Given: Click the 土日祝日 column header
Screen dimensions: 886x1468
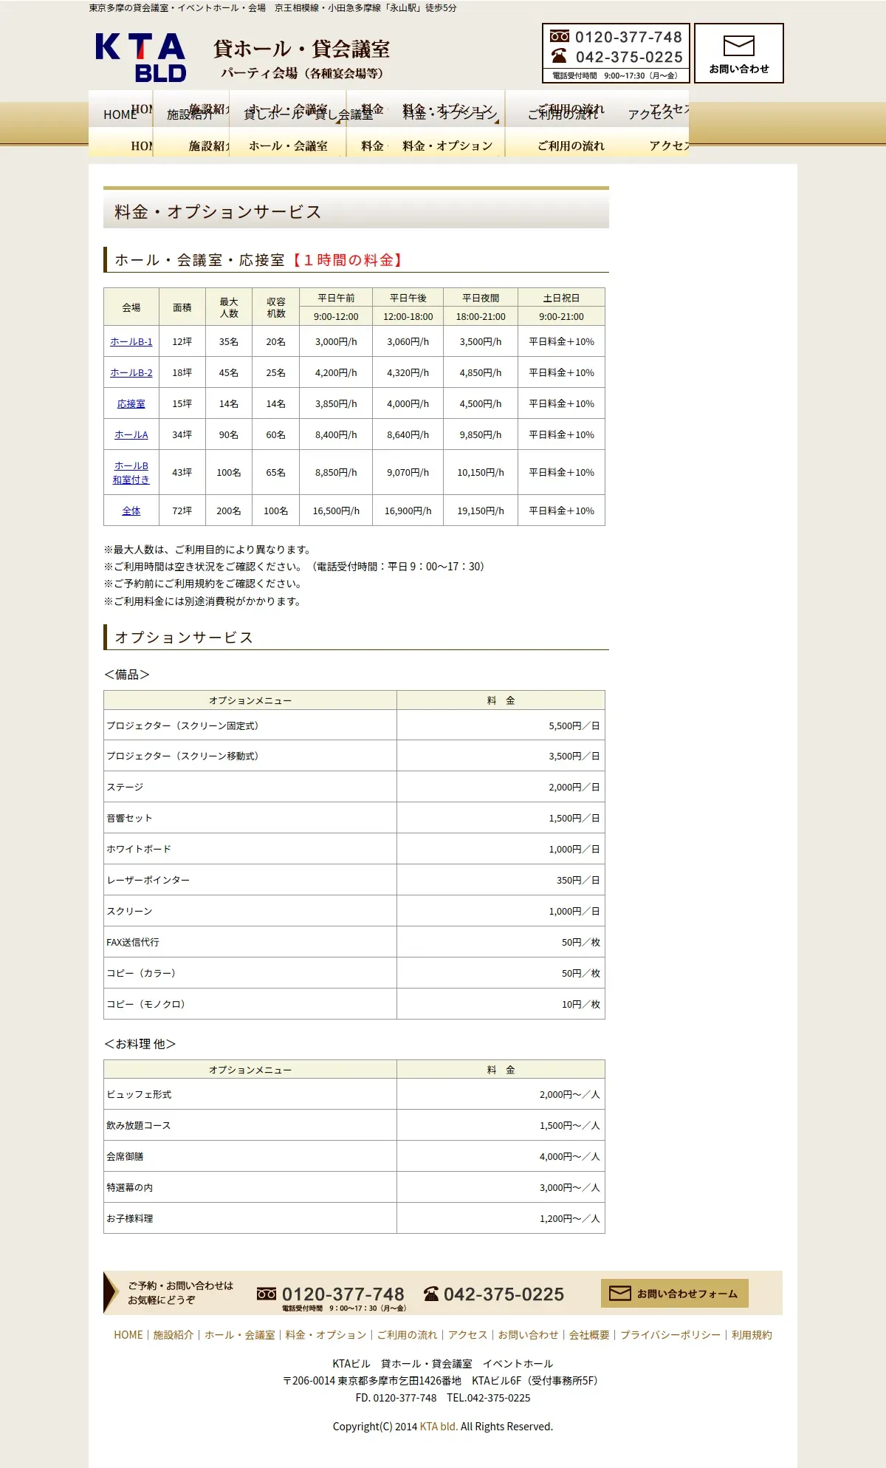Looking at the screenshot, I should [561, 298].
